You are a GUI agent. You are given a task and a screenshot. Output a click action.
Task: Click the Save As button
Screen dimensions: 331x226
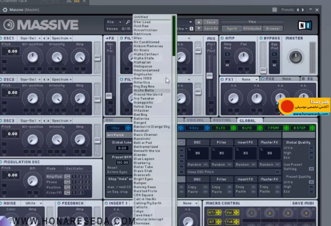211,28
